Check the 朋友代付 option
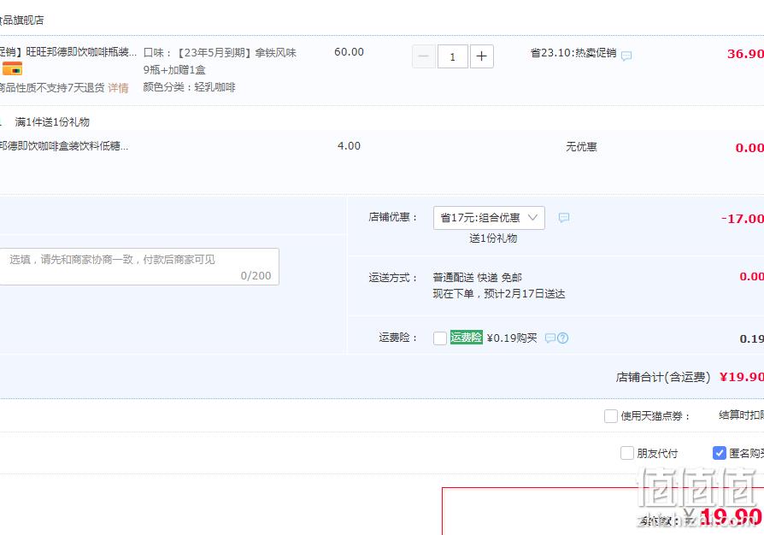The height and width of the screenshot is (535, 764). 627,453
